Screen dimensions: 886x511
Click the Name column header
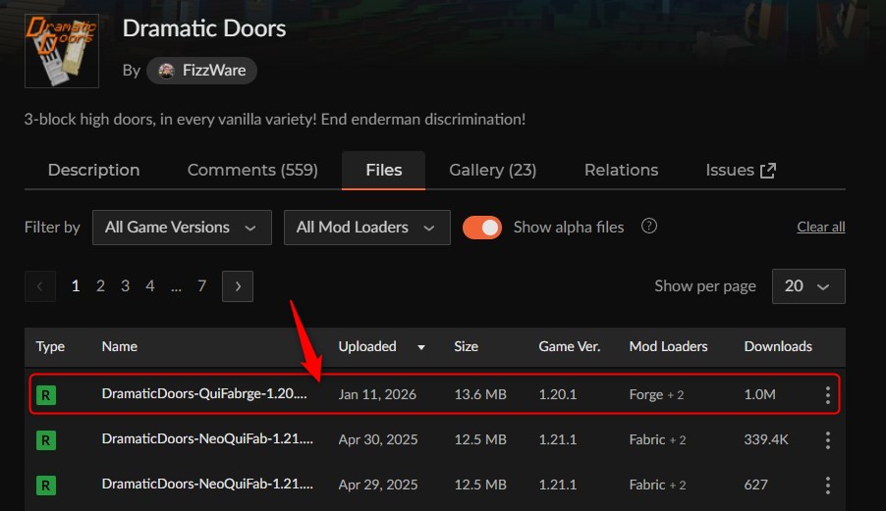[x=119, y=346]
